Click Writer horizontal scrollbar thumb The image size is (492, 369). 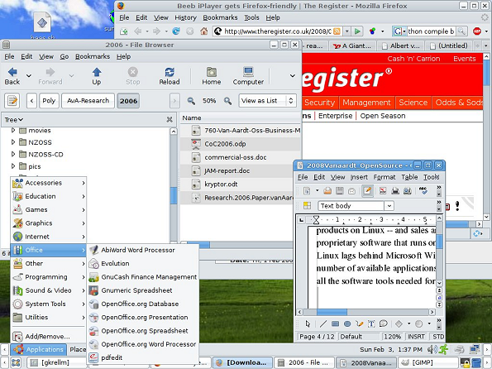332,312
